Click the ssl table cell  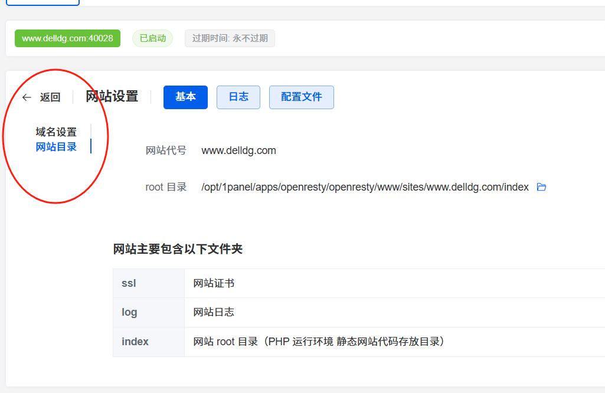point(149,283)
